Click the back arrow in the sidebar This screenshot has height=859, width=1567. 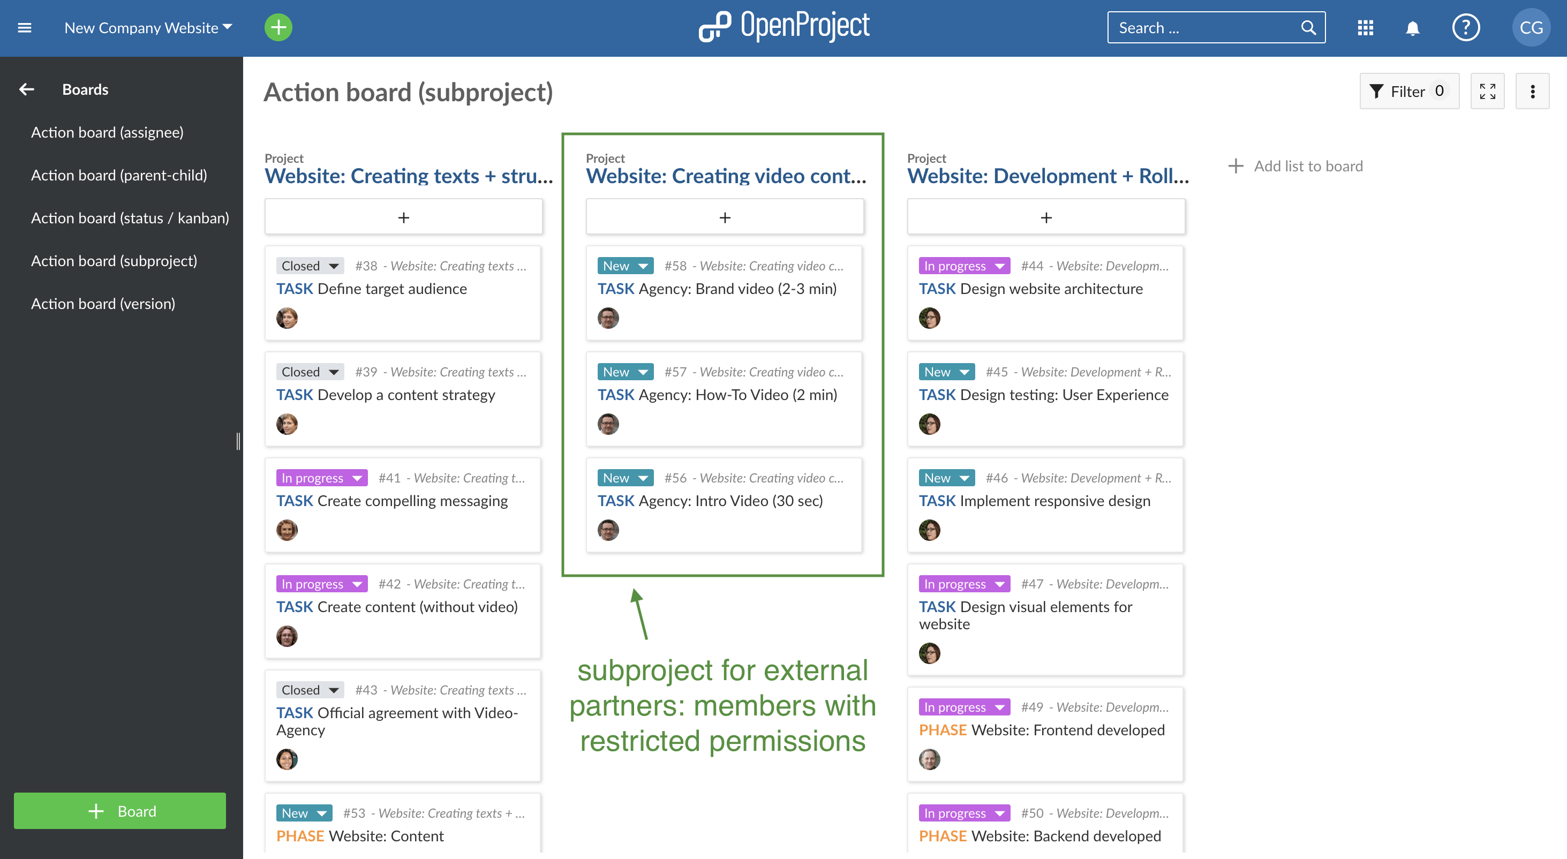pyautogui.click(x=25, y=89)
